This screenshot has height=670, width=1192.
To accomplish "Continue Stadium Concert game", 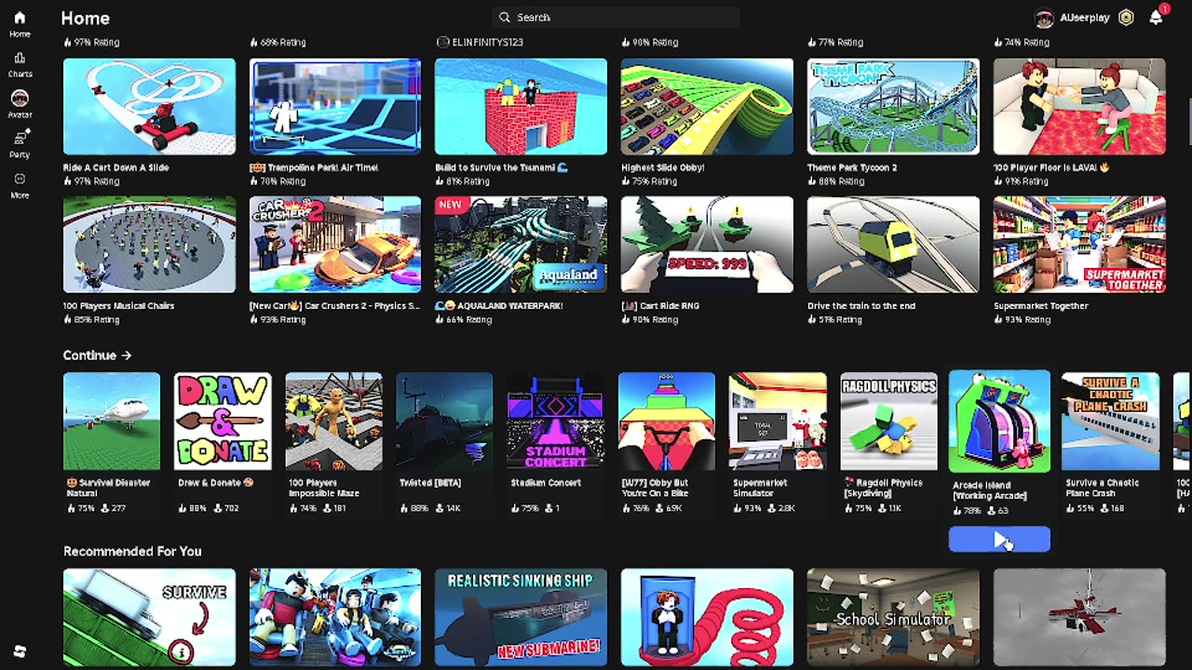I will 556,422.
